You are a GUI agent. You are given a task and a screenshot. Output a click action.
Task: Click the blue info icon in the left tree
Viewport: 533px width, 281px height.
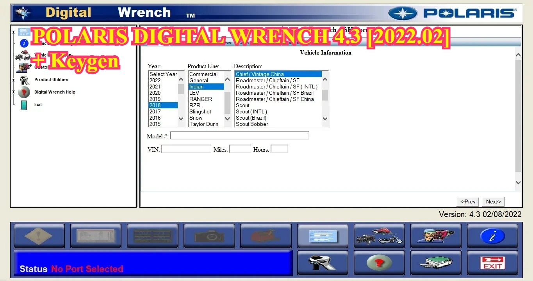coord(24,43)
